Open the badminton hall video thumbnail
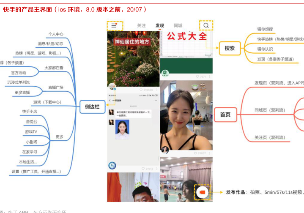Viewport: 304px width, 213px height. pos(186,180)
